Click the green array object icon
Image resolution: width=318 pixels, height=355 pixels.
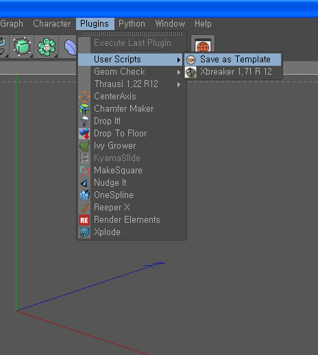coord(47,47)
